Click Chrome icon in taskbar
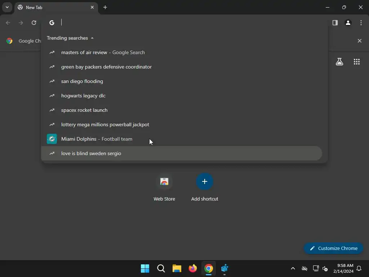Image resolution: width=369 pixels, height=277 pixels. [209, 268]
